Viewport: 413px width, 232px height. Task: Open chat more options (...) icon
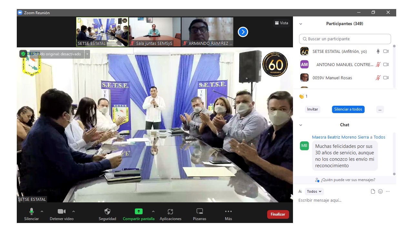coord(388,191)
